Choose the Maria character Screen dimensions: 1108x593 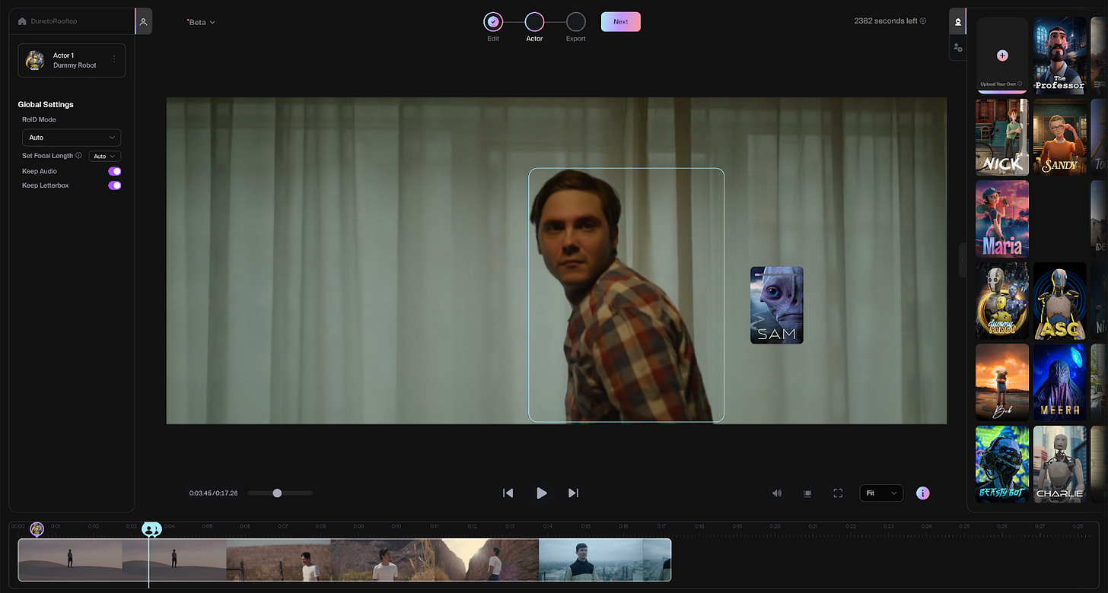pyautogui.click(x=1002, y=219)
